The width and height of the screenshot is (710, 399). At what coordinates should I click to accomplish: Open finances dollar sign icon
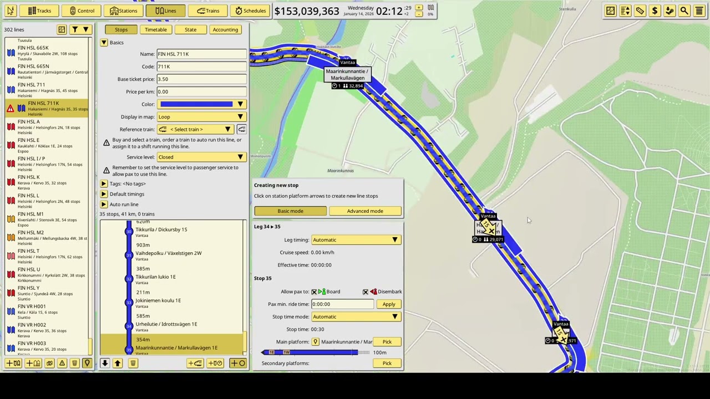coord(655,11)
